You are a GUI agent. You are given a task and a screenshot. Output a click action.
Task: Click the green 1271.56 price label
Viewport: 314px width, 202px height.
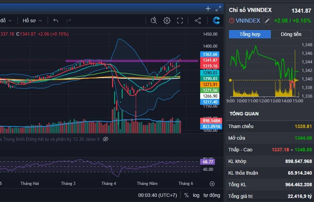210,90
